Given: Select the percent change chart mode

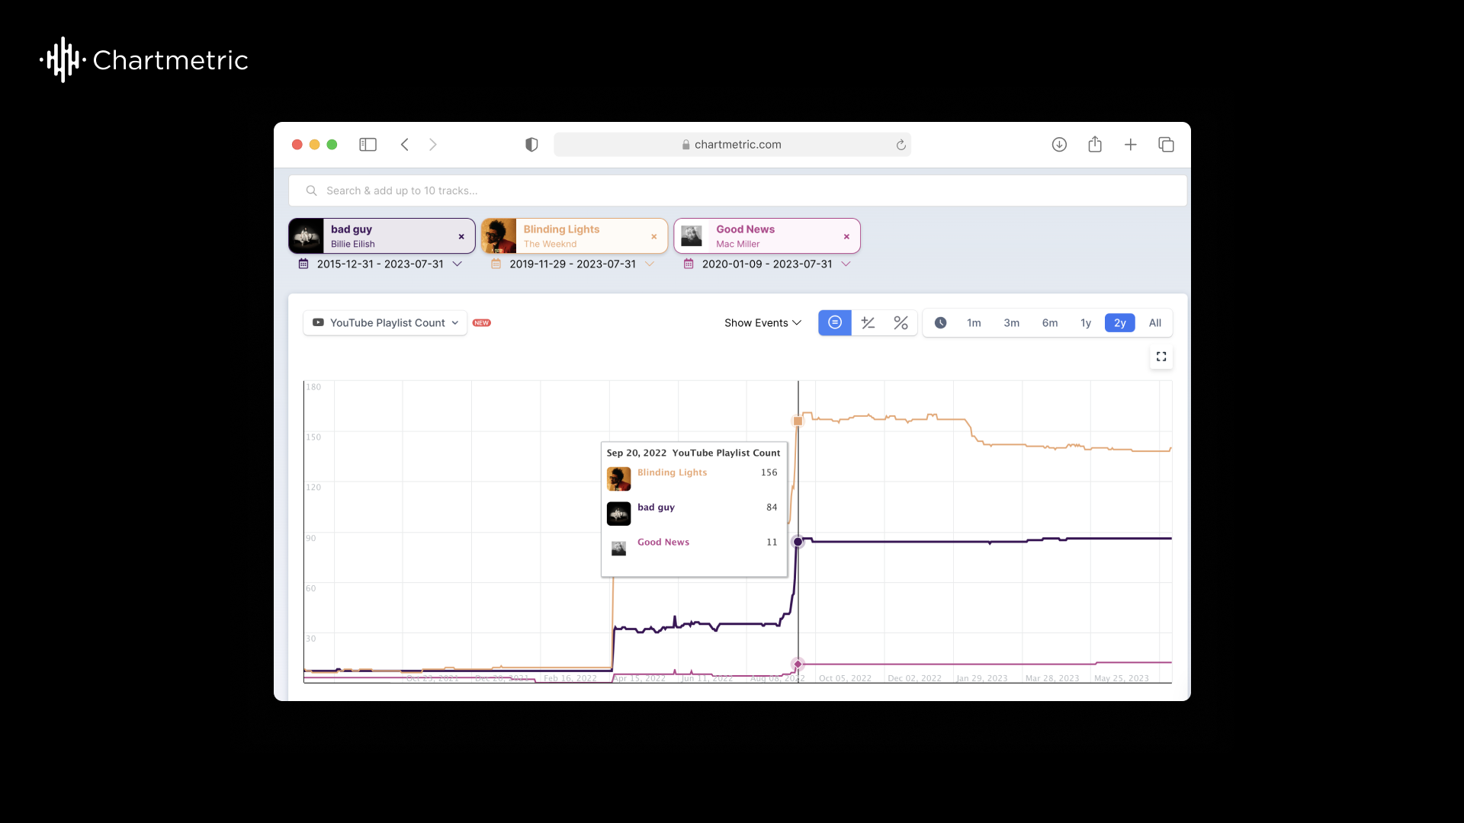Looking at the screenshot, I should tap(901, 323).
